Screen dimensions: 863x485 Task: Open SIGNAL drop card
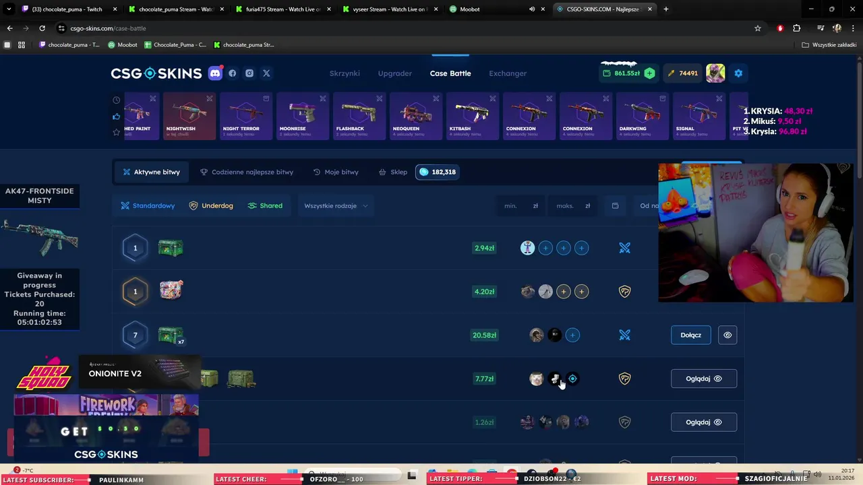699,116
